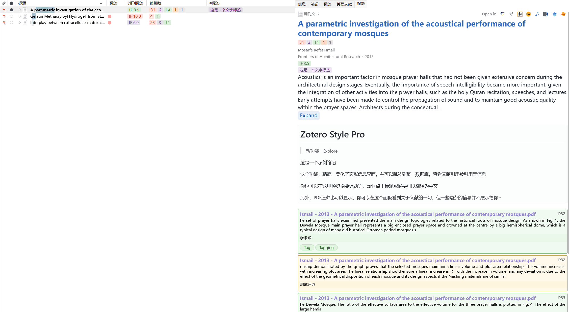Switch to the 笔记 tab
This screenshot has height=312, width=570.
(315, 4)
